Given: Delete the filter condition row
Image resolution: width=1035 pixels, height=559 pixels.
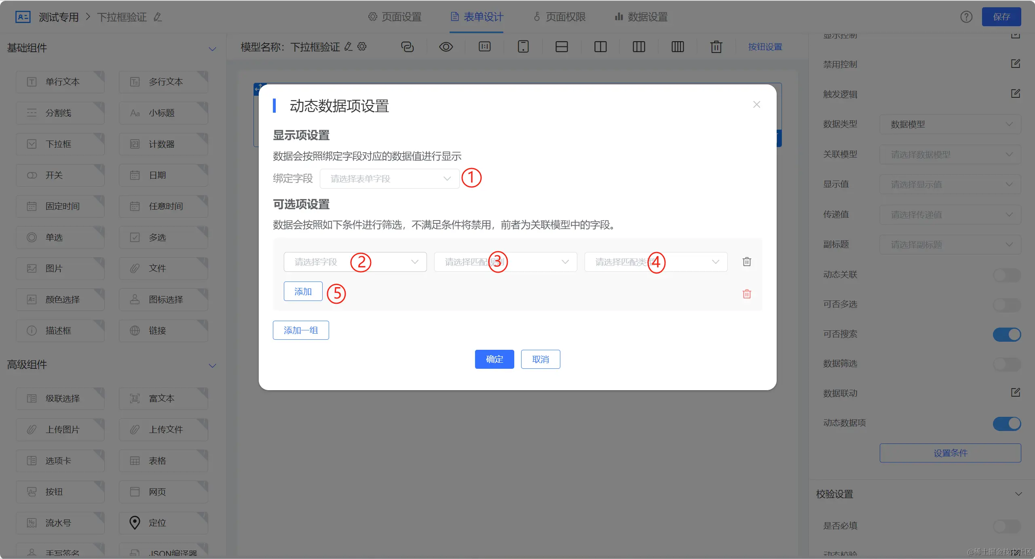Looking at the screenshot, I should 747,262.
